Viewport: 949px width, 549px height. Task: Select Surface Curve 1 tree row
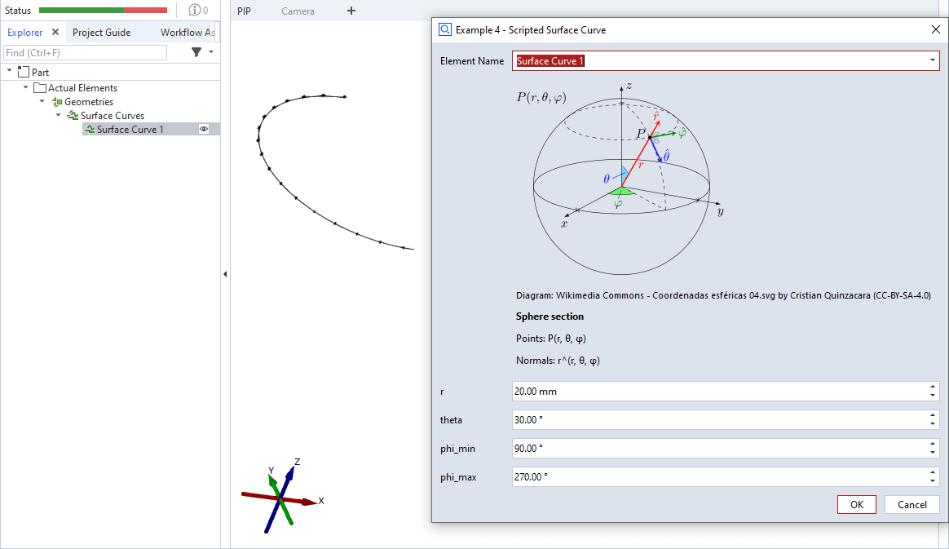(151, 129)
